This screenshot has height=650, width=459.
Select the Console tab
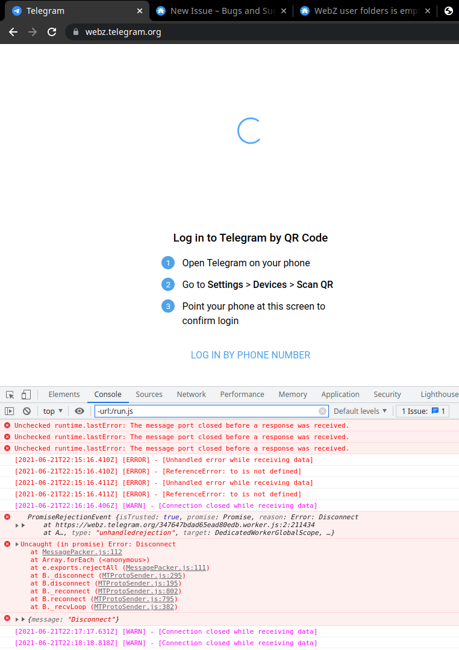[x=108, y=394]
